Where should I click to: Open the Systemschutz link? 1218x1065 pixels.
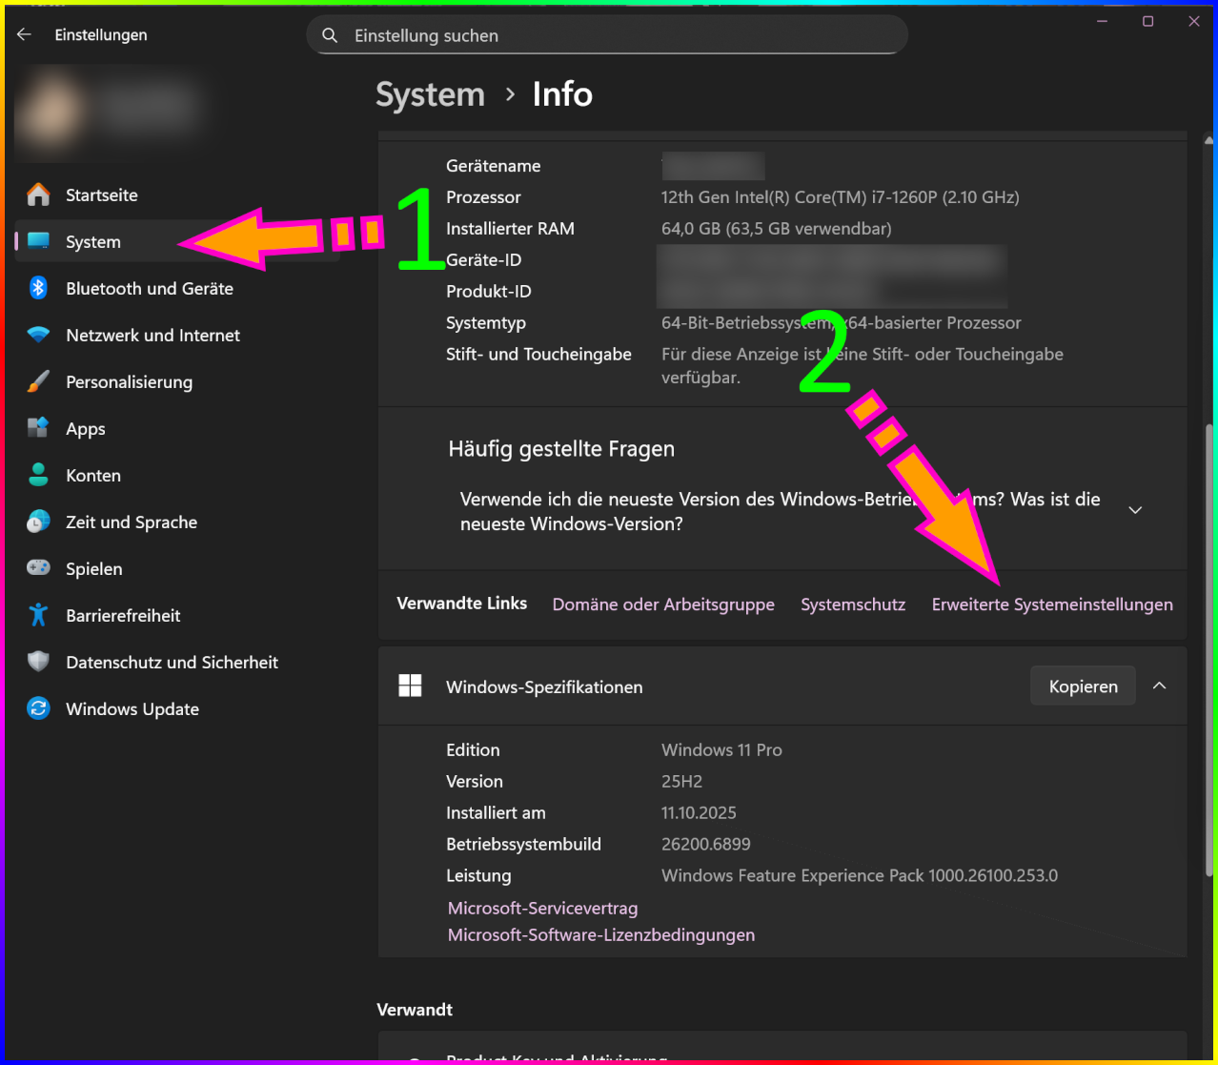point(853,604)
